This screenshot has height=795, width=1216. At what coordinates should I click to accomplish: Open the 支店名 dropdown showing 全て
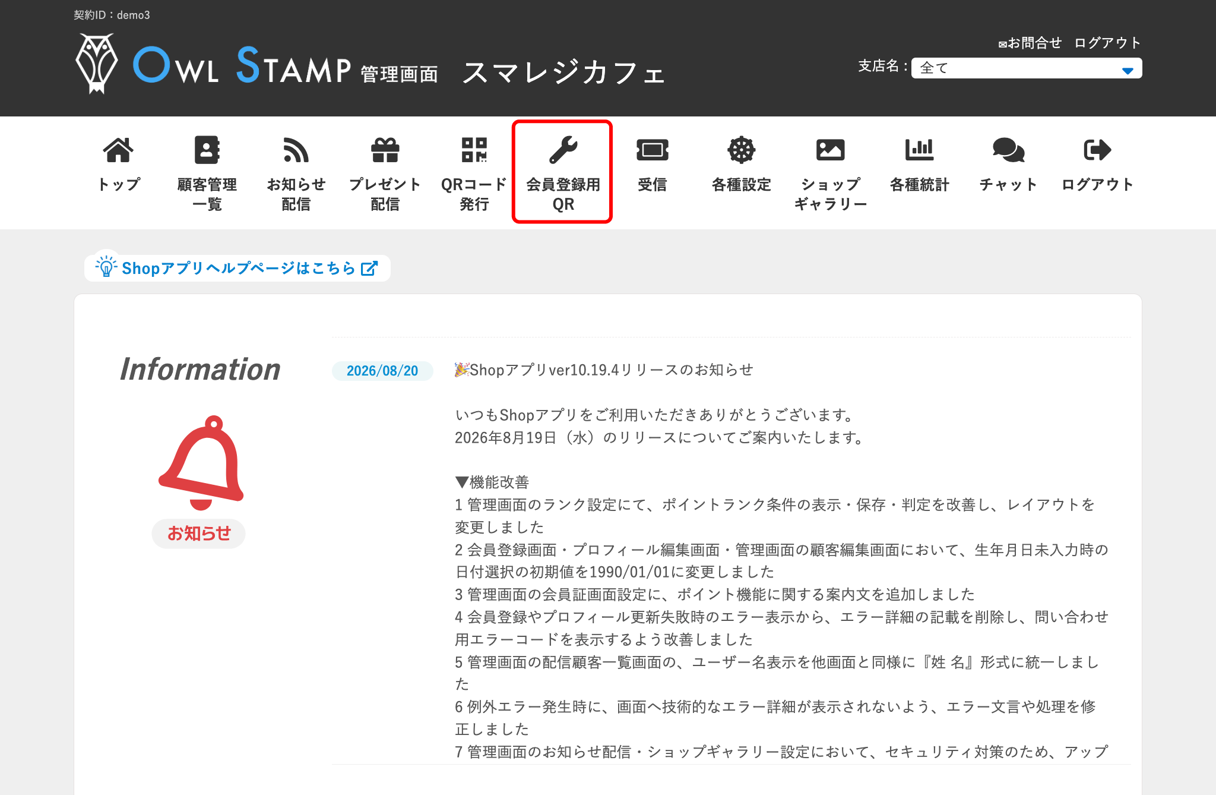[1026, 68]
